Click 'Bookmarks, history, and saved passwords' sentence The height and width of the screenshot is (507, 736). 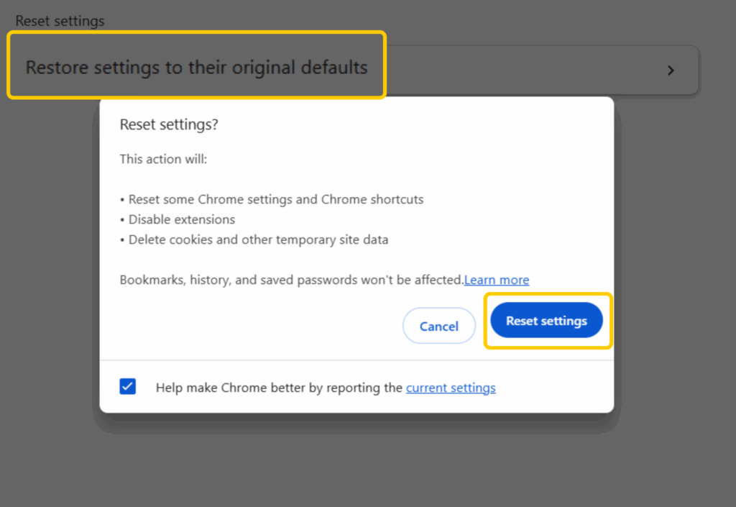[292, 280]
